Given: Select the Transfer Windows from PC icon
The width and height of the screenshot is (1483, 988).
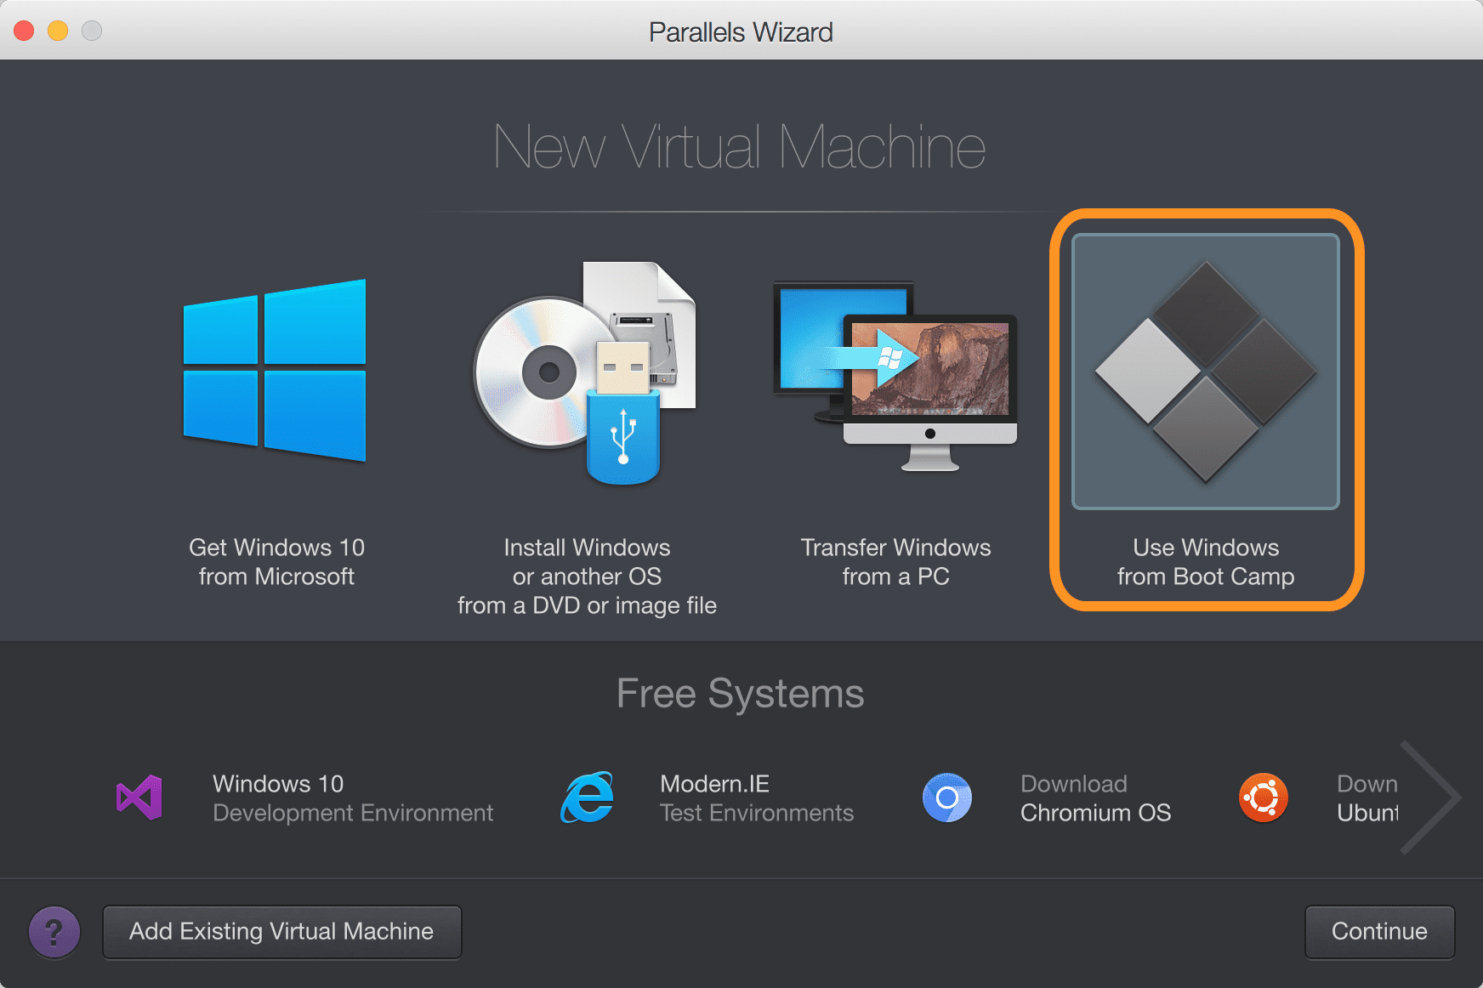Looking at the screenshot, I should coord(895,377).
